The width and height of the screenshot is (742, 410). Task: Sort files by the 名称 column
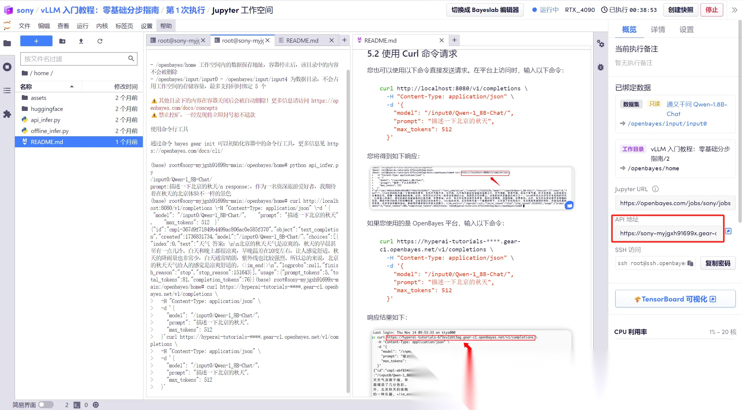pyautogui.click(x=26, y=87)
